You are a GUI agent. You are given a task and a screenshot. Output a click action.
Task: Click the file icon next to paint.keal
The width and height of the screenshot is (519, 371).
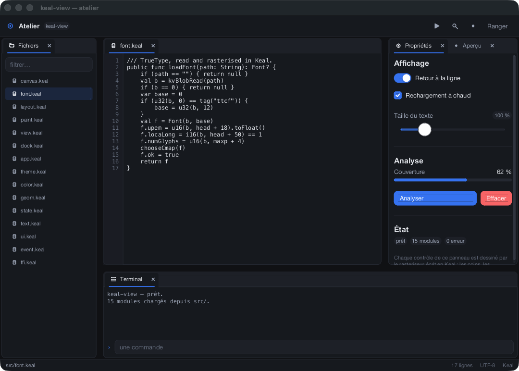pos(14,120)
